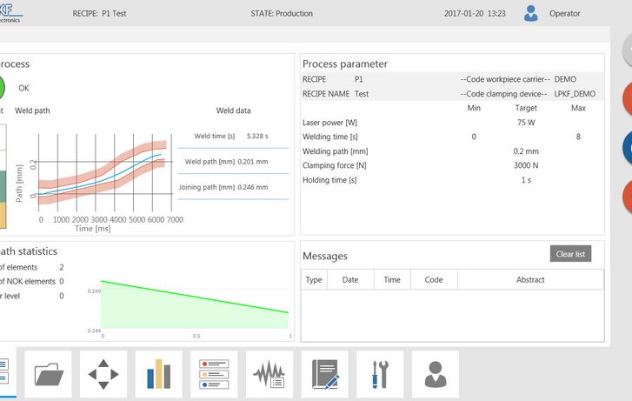Click the Weld path label above the chart
Image resolution: width=632 pixels, height=401 pixels.
(32, 110)
